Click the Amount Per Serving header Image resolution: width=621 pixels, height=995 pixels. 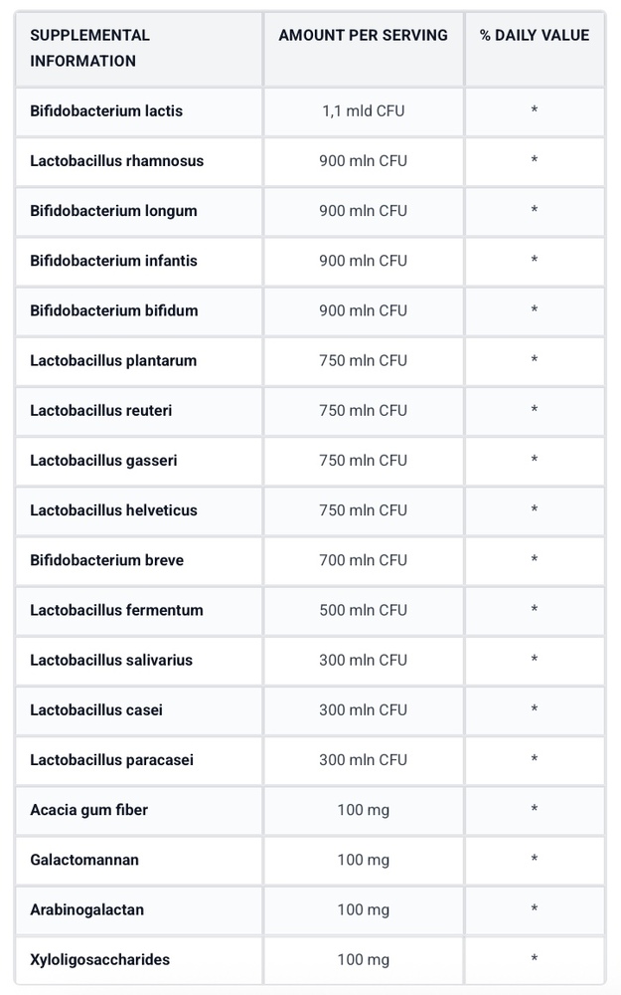(363, 36)
